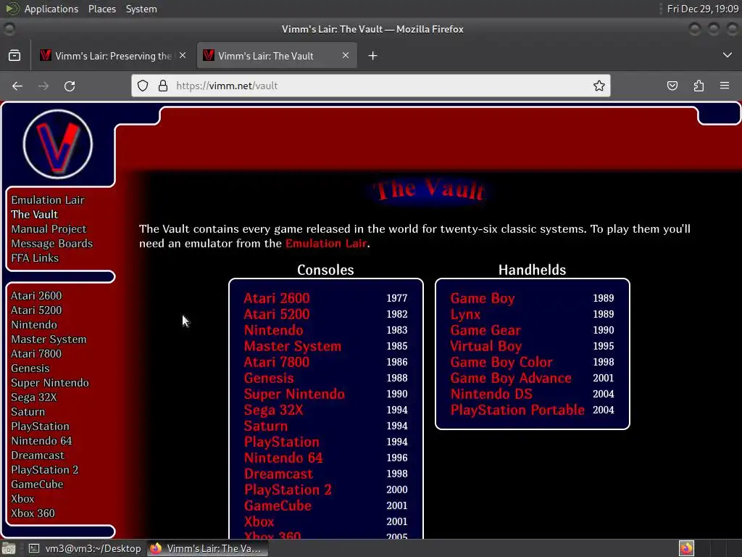Open Message Boards sidebar link
Viewport: 742px width, 557px height.
tap(52, 244)
